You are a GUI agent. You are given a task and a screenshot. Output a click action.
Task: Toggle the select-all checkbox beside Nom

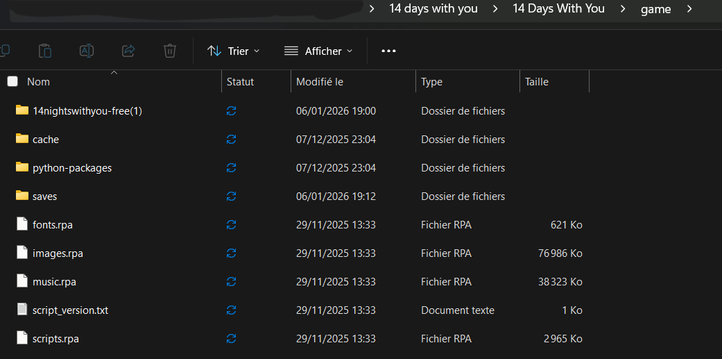point(12,82)
